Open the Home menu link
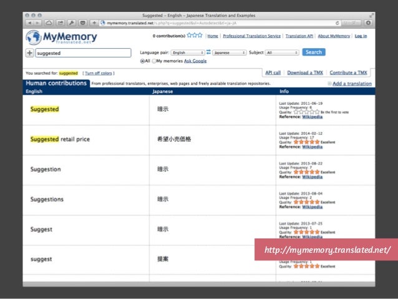This screenshot has width=398, height=299. coord(213,36)
